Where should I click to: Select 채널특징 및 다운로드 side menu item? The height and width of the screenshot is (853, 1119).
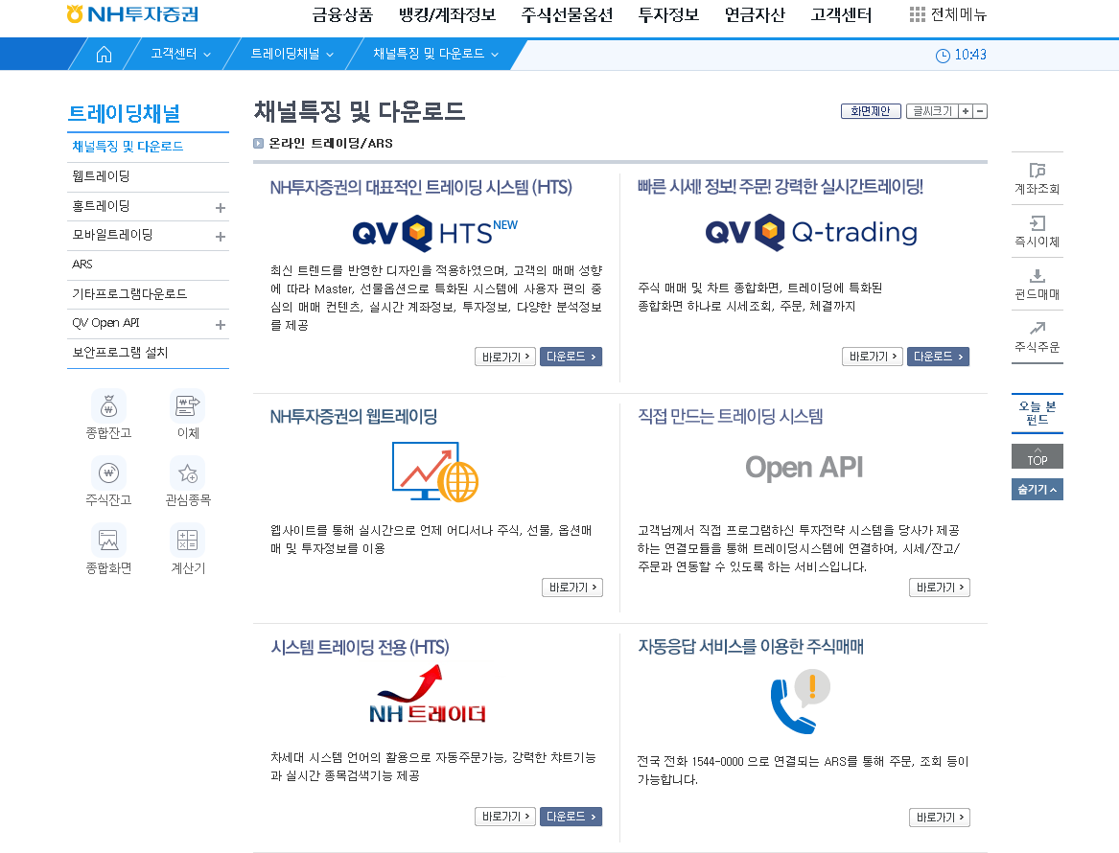click(x=148, y=147)
